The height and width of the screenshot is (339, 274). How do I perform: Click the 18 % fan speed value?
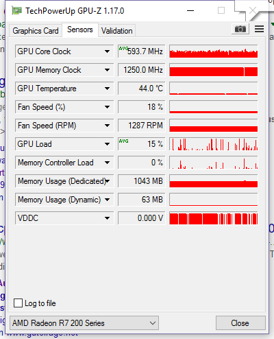(142, 107)
